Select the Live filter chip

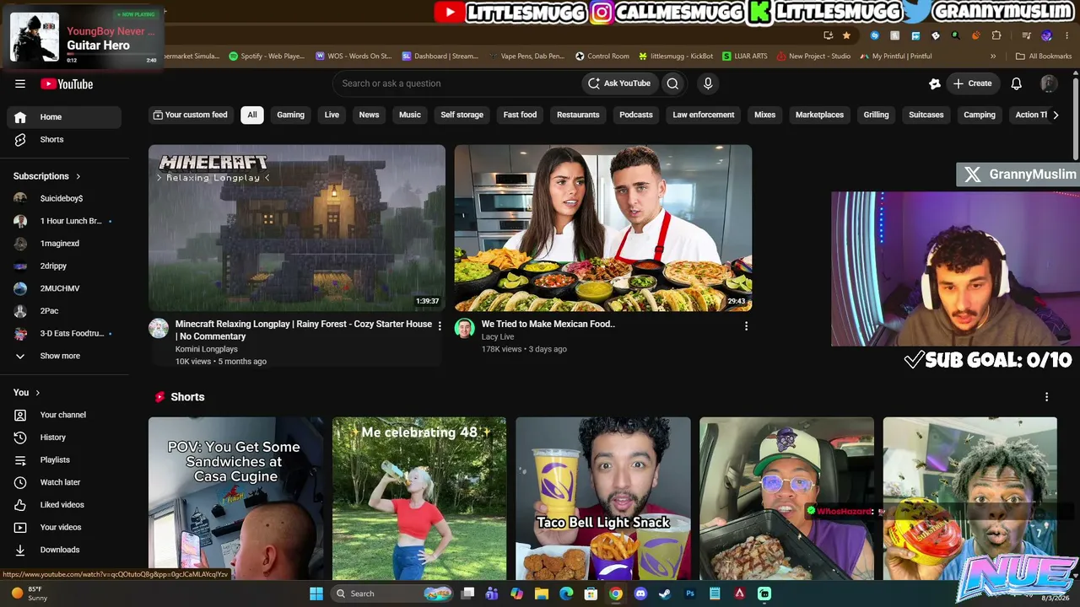(x=332, y=115)
